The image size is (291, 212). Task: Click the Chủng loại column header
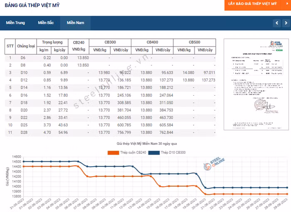point(25,46)
